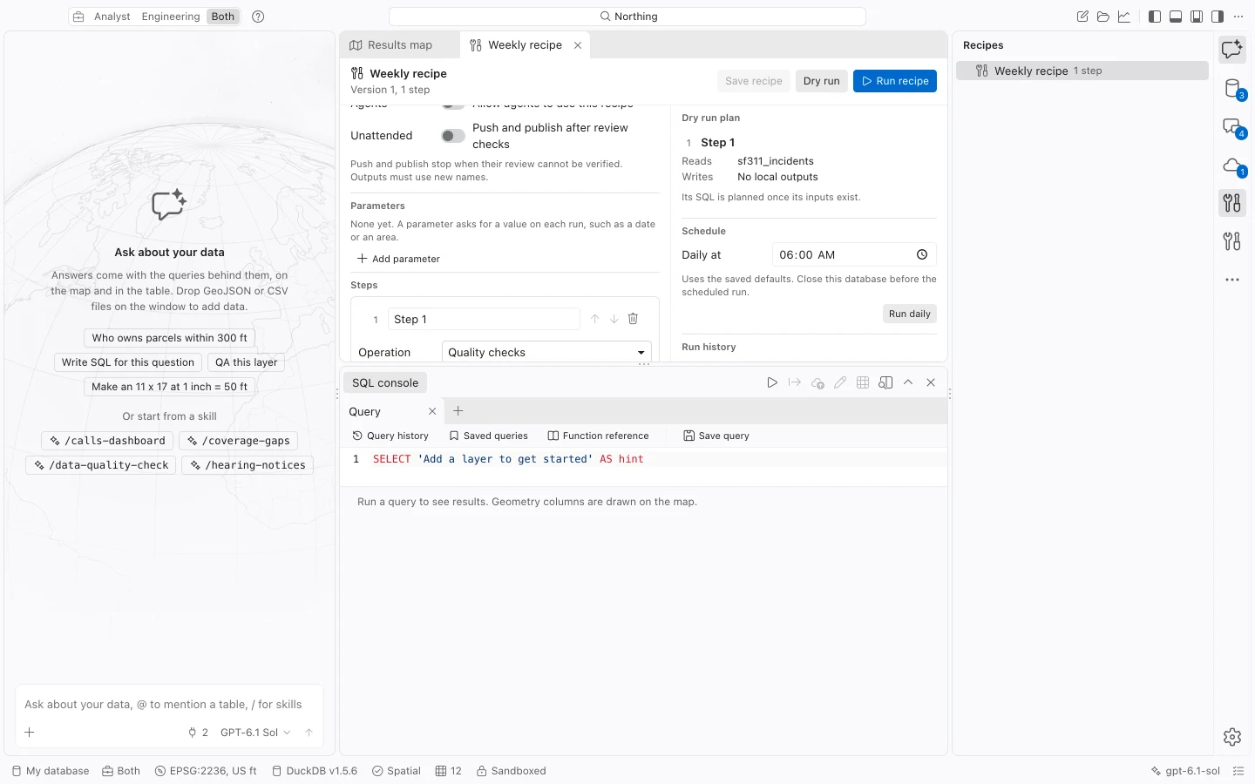Image resolution: width=1255 pixels, height=784 pixels.
Task: Select the Analyst mode segment
Action: 112,17
